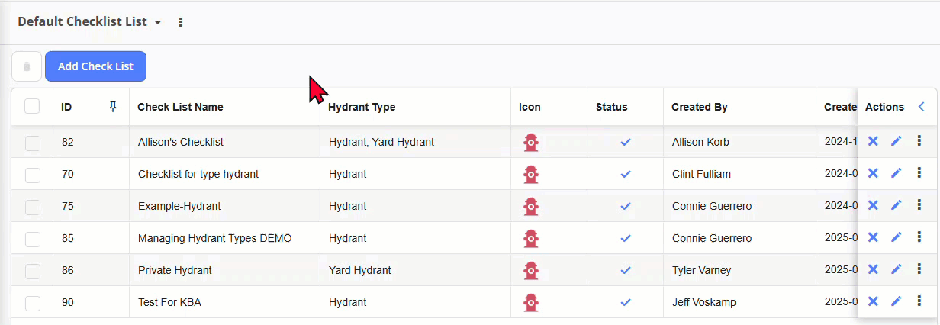Click hydrant icon for Private Hydrant row
This screenshot has width=940, height=325.
pos(531,270)
